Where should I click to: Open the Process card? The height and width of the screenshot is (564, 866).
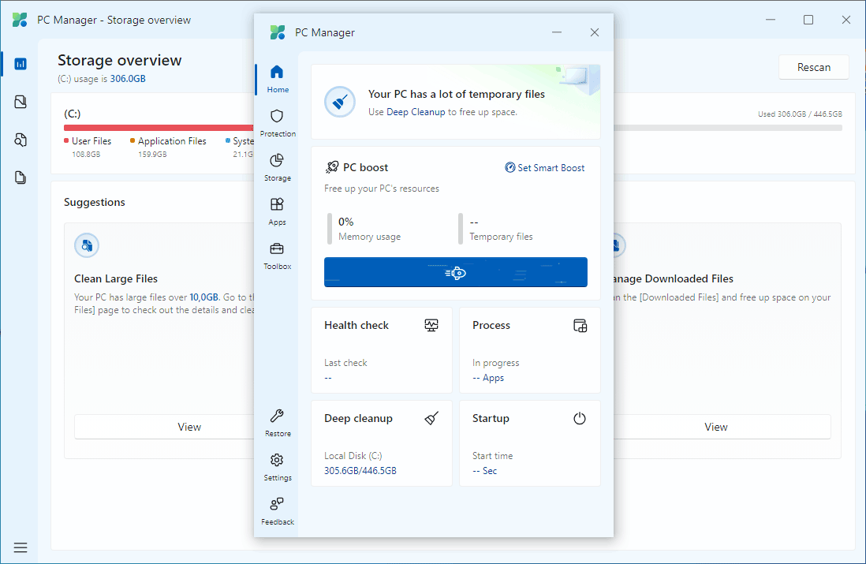[530, 350]
